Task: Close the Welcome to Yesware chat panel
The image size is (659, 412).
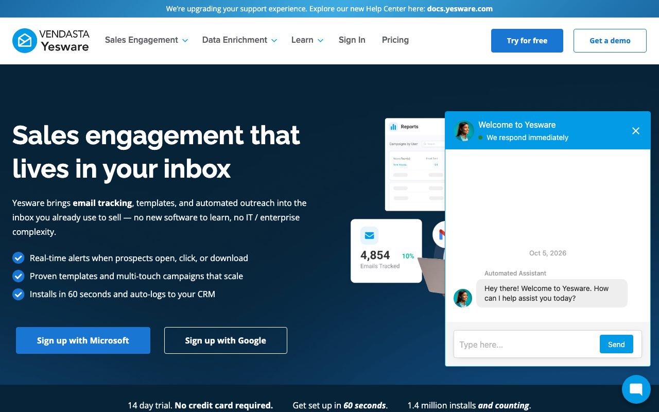Action: click(x=636, y=131)
